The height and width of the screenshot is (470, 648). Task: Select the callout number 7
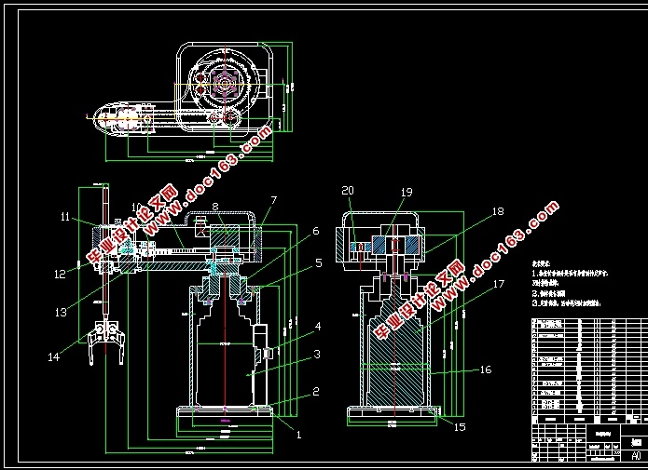(x=273, y=200)
